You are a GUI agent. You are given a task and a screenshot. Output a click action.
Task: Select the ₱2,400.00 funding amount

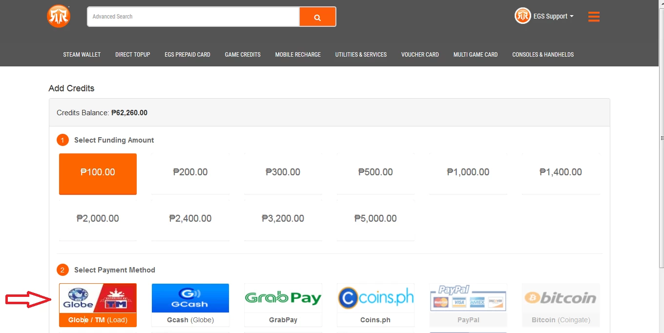[x=190, y=220]
